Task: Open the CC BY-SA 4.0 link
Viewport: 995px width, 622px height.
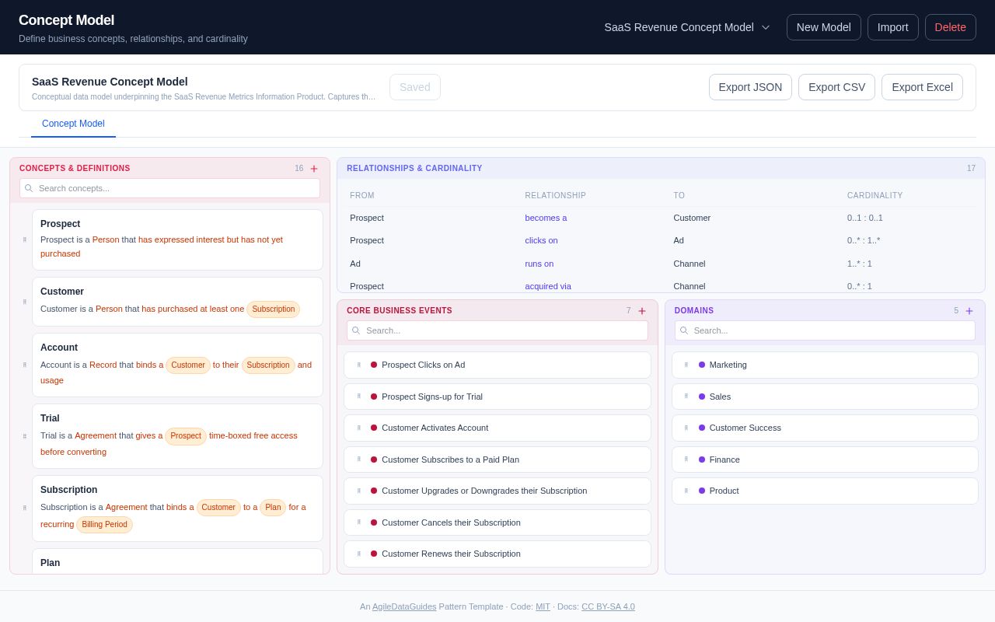Action: (608, 606)
